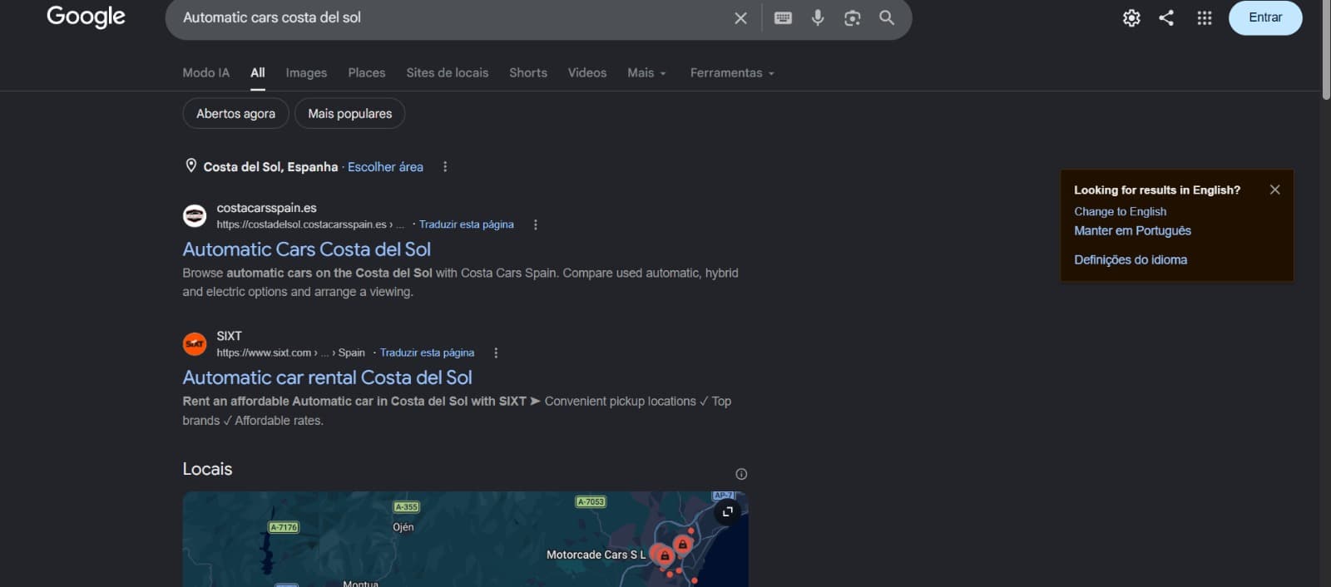Open Automatic car rental Costa del Sol result
The height and width of the screenshot is (587, 1331).
[x=327, y=377]
